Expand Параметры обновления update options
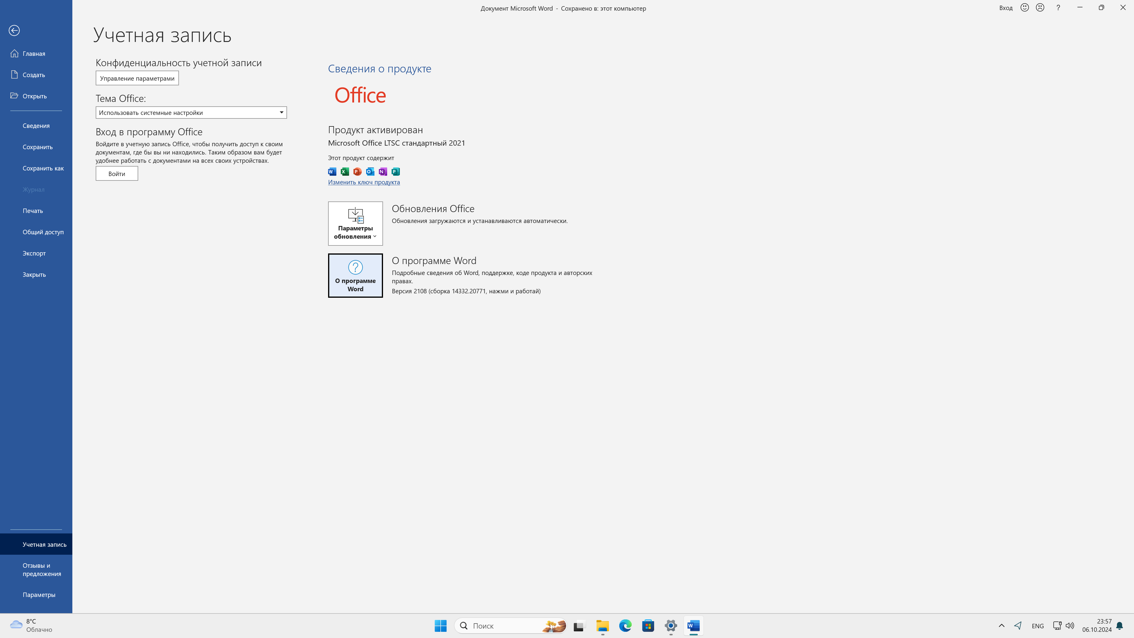 355,224
